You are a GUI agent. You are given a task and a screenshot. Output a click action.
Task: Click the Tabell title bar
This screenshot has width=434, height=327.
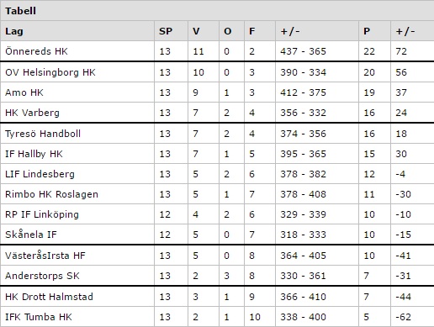(217, 11)
